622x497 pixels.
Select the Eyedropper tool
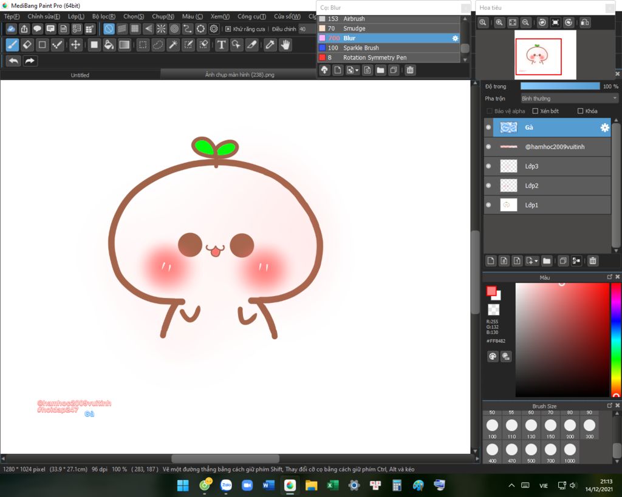coord(270,45)
